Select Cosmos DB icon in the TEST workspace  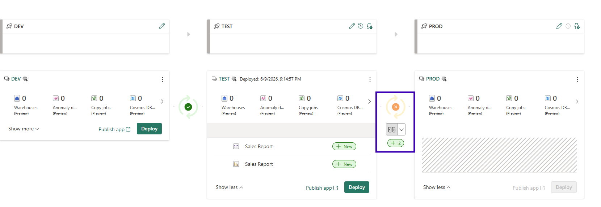point(340,98)
